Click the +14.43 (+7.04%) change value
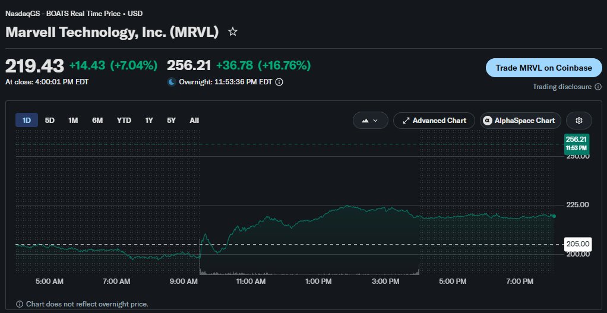The image size is (607, 313). (x=113, y=66)
